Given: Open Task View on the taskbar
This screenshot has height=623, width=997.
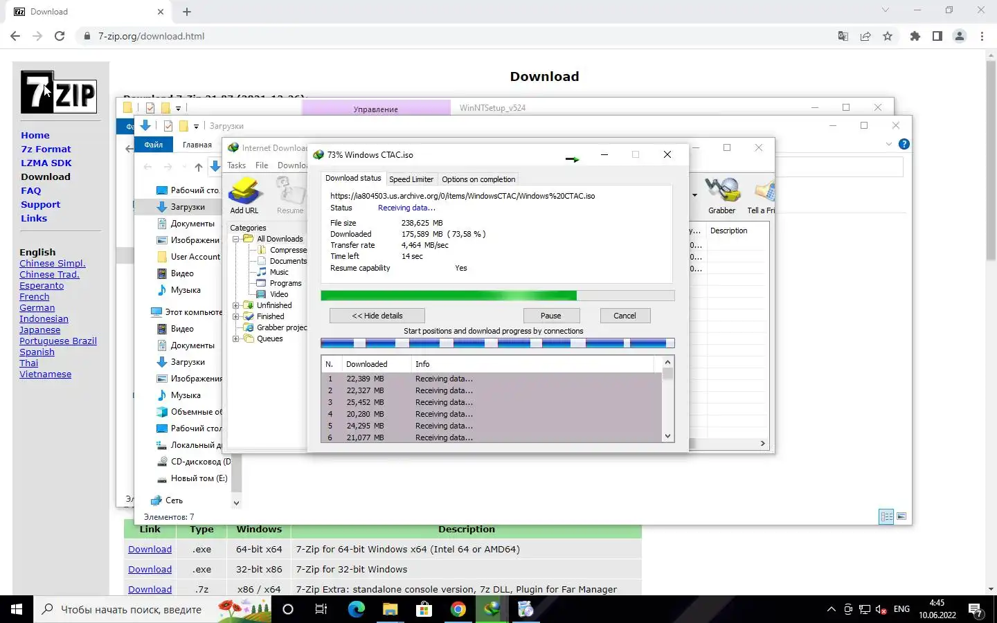Looking at the screenshot, I should [x=321, y=609].
